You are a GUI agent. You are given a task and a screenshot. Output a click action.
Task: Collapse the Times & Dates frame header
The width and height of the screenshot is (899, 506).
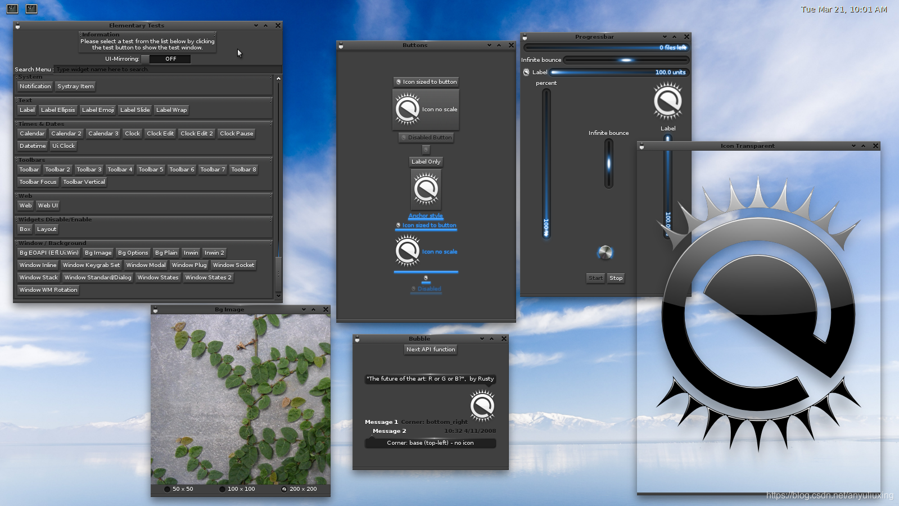[x=144, y=124]
